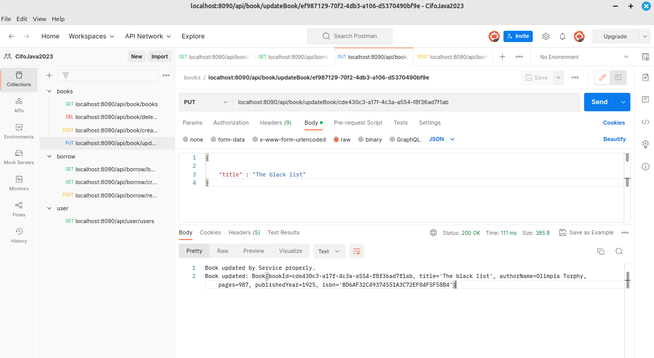Screen dimensions: 654x358
Task: Open the Cookies link
Action: (x=614, y=123)
